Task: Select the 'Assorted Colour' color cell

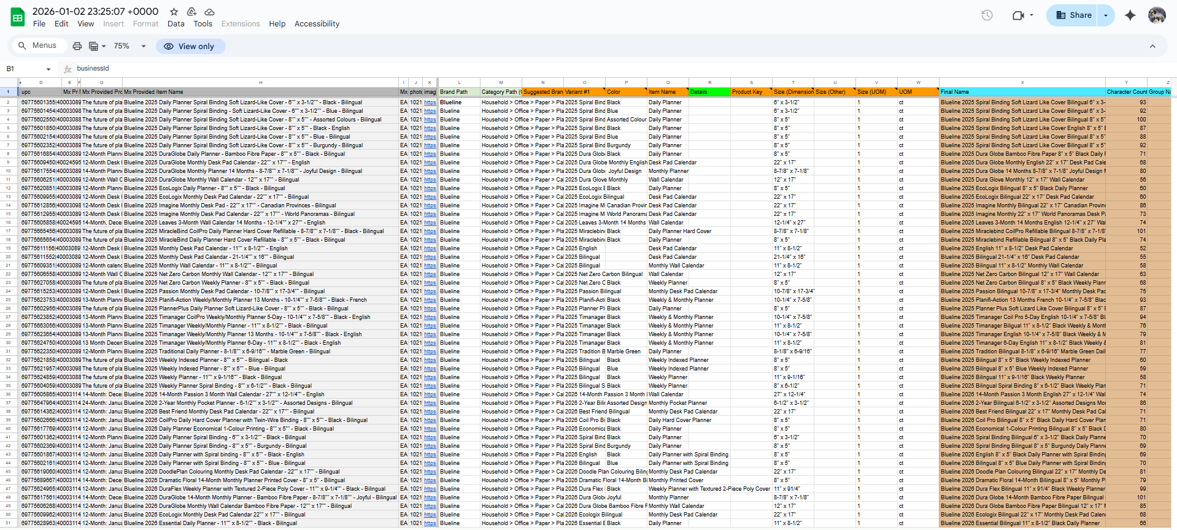Action: coord(626,120)
